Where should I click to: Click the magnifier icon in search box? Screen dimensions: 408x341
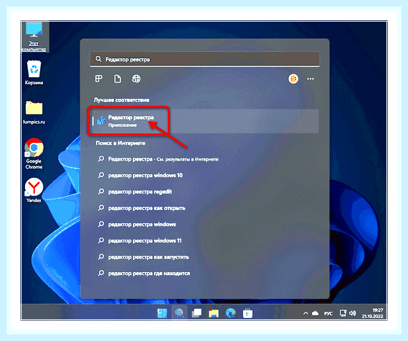98,59
